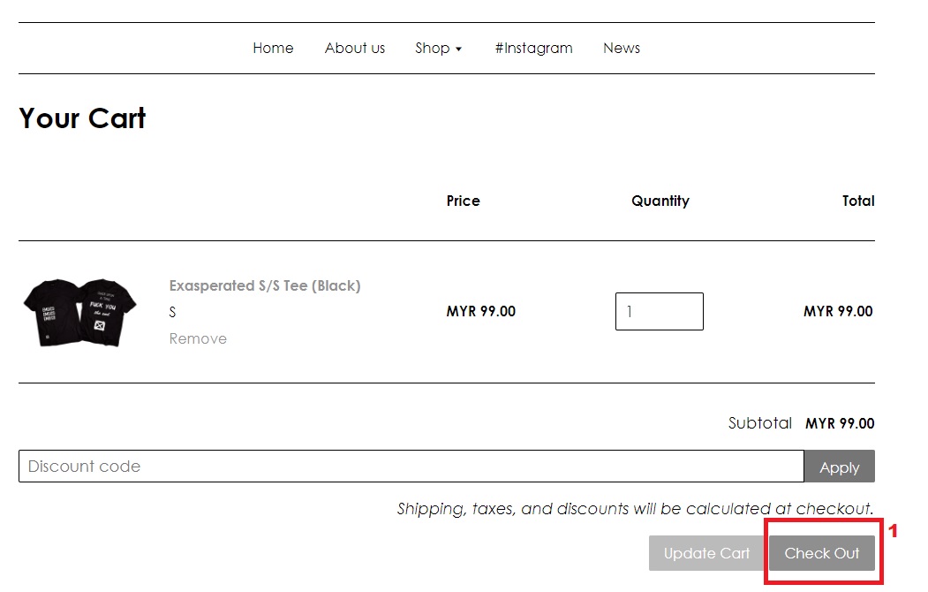This screenshot has height=592, width=928.
Task: Go to the About us page
Action: (x=354, y=48)
